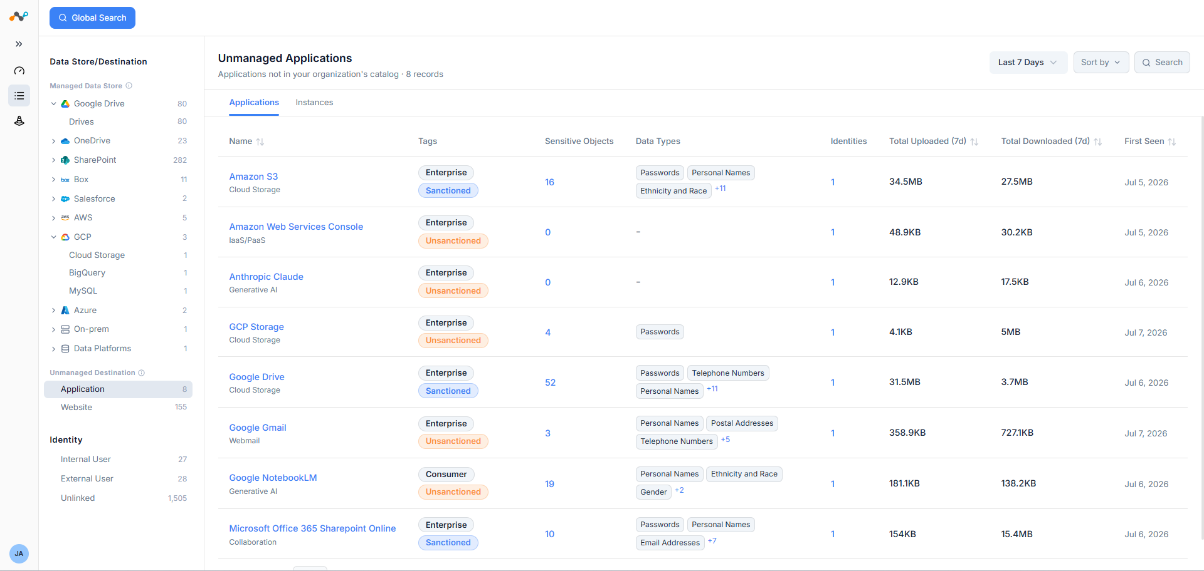
Task: Click the Unmanaged Destination info icon
Action: tap(142, 373)
